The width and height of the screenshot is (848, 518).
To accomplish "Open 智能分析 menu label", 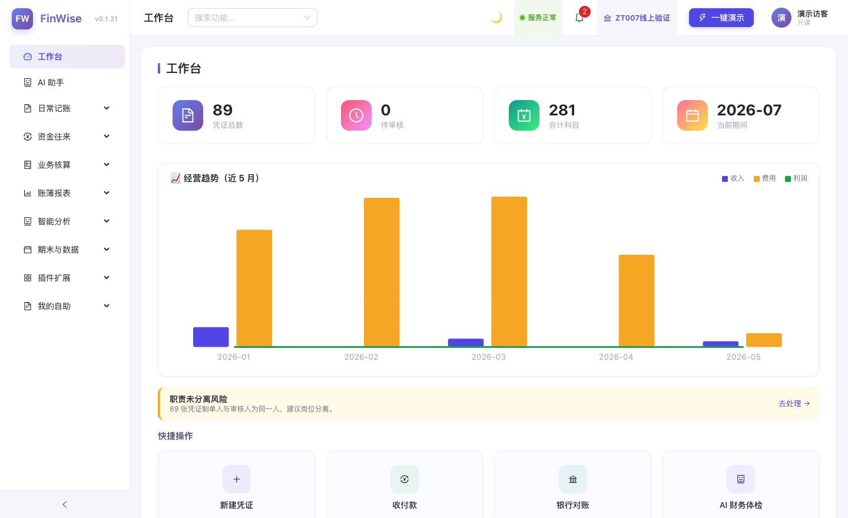I will pos(54,221).
